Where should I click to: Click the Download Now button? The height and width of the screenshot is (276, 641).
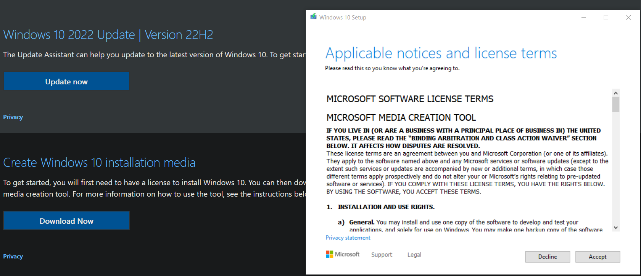click(x=66, y=221)
